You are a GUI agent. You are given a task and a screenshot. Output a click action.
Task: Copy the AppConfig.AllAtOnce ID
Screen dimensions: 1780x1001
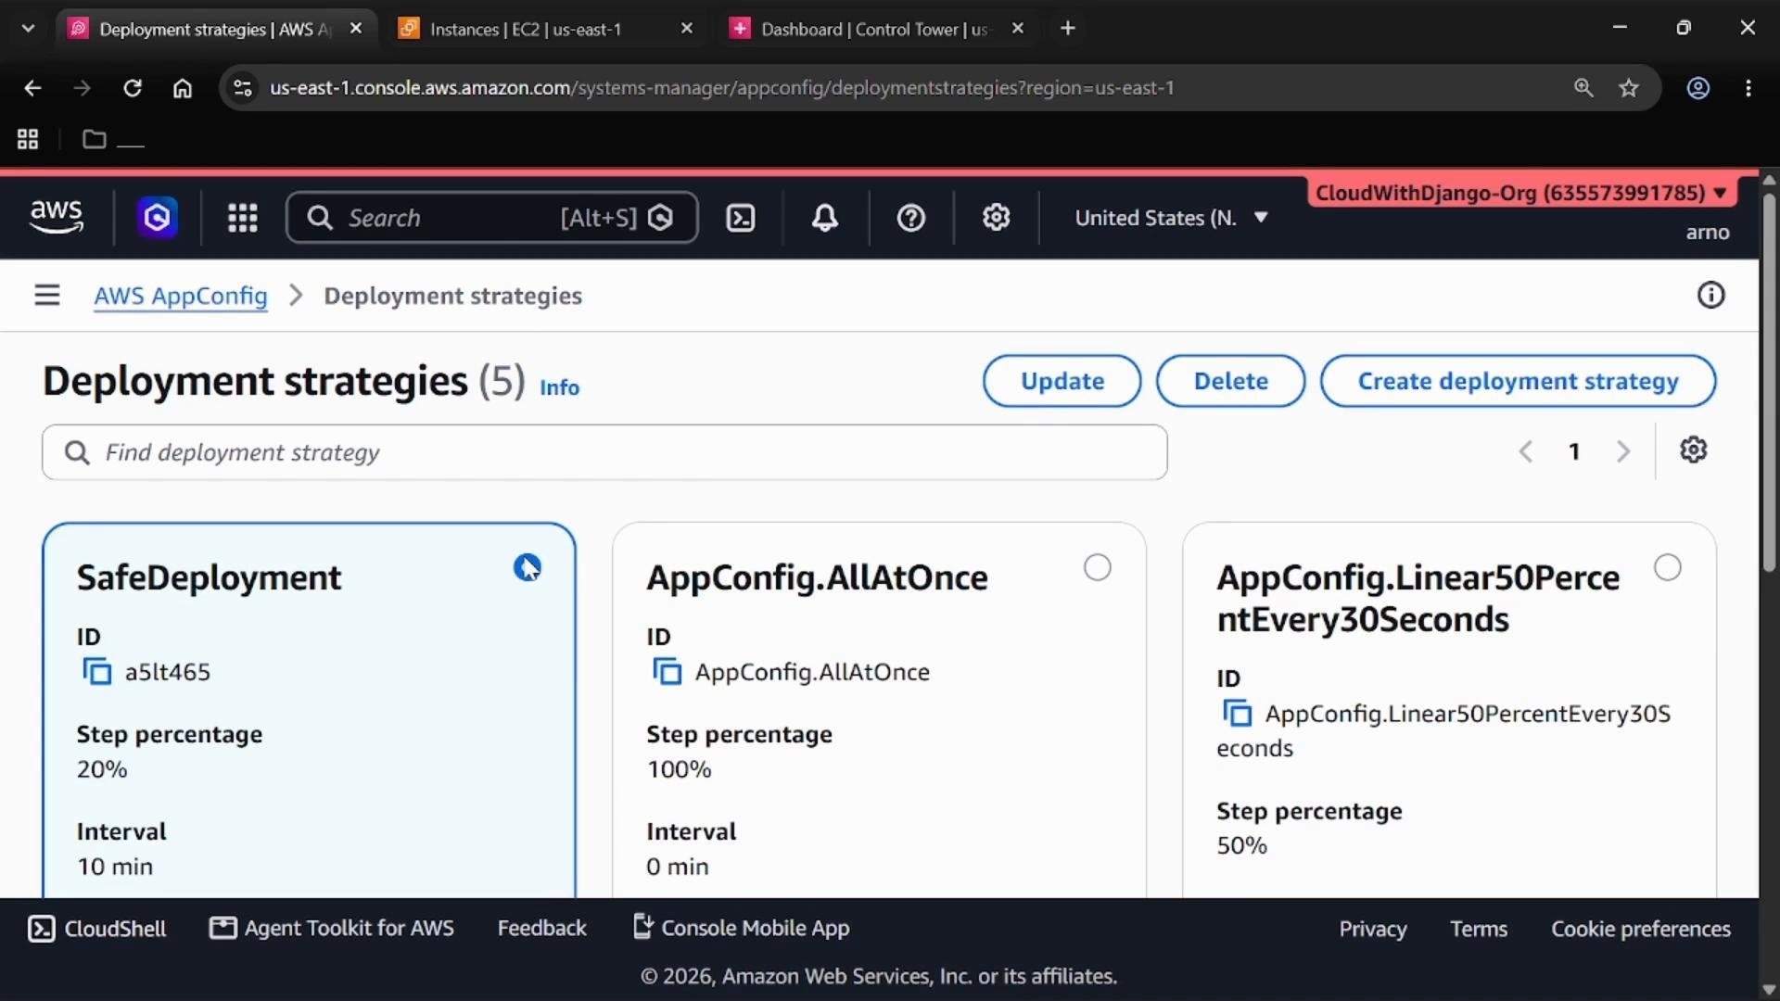(667, 671)
